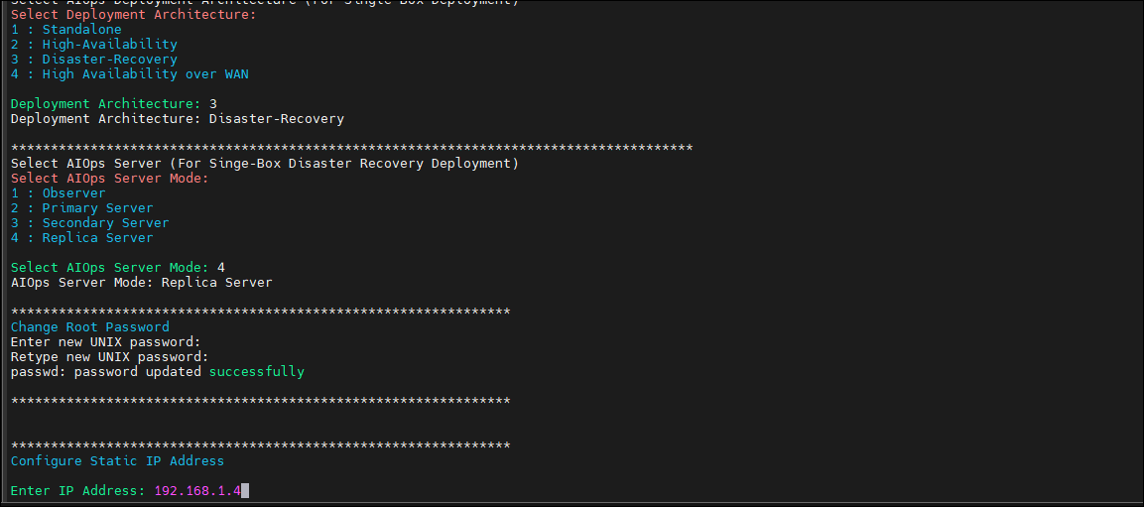Select the Primary Server option text
The width and height of the screenshot is (1144, 507).
[x=98, y=208]
